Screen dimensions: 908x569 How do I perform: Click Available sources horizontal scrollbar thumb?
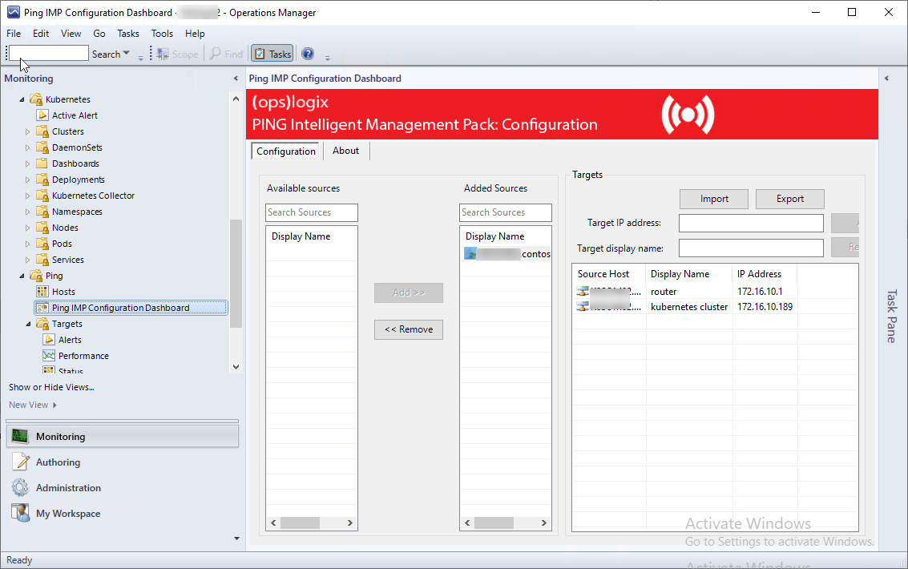[x=300, y=523]
